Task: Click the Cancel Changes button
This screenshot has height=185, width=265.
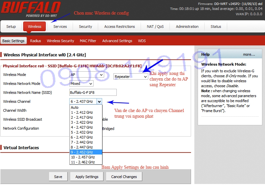Action: point(124,177)
